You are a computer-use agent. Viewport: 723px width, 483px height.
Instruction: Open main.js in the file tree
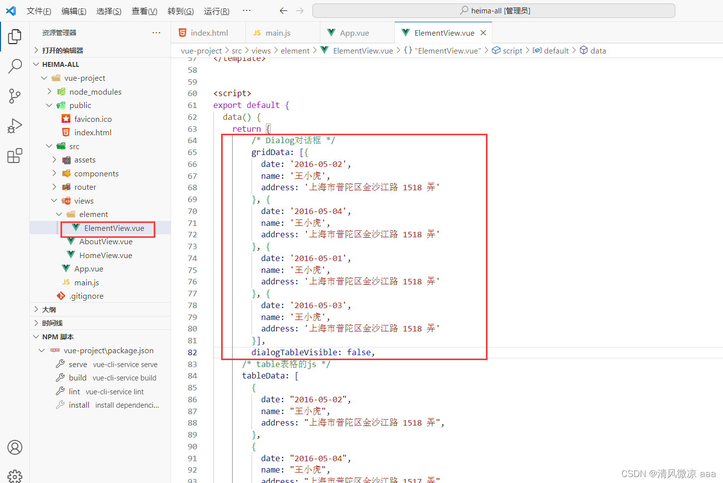[87, 282]
